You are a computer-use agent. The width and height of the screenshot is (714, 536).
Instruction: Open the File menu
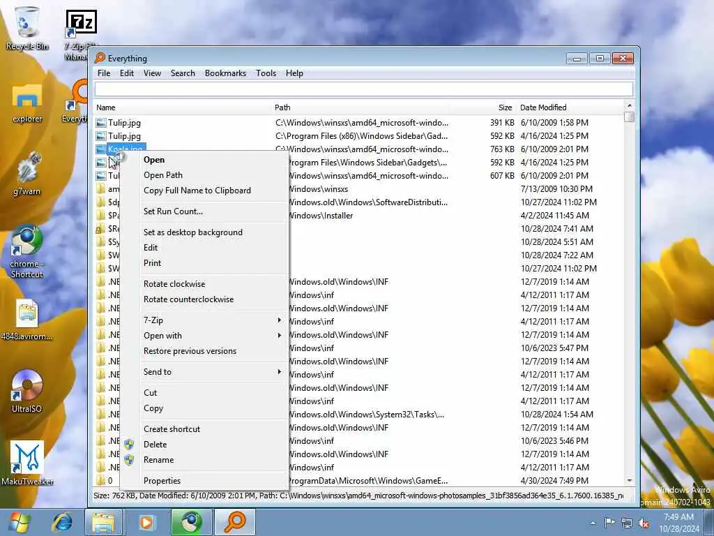104,73
